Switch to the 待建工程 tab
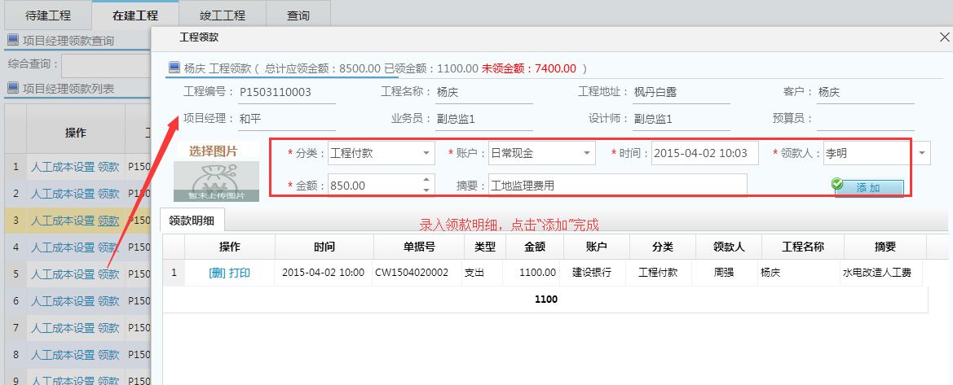This screenshot has width=953, height=385. click(x=48, y=15)
